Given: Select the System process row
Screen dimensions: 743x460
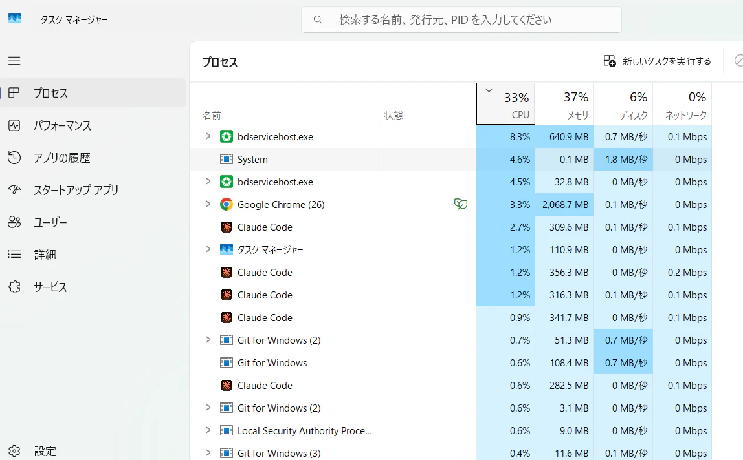Looking at the screenshot, I should [x=450, y=160].
